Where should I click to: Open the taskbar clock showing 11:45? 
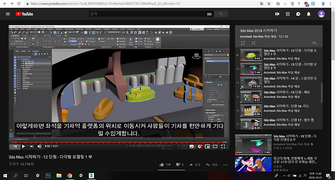[315, 176]
